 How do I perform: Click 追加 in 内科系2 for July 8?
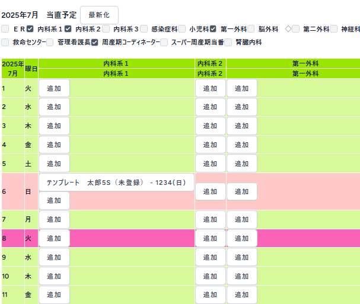pyautogui.click(x=210, y=239)
